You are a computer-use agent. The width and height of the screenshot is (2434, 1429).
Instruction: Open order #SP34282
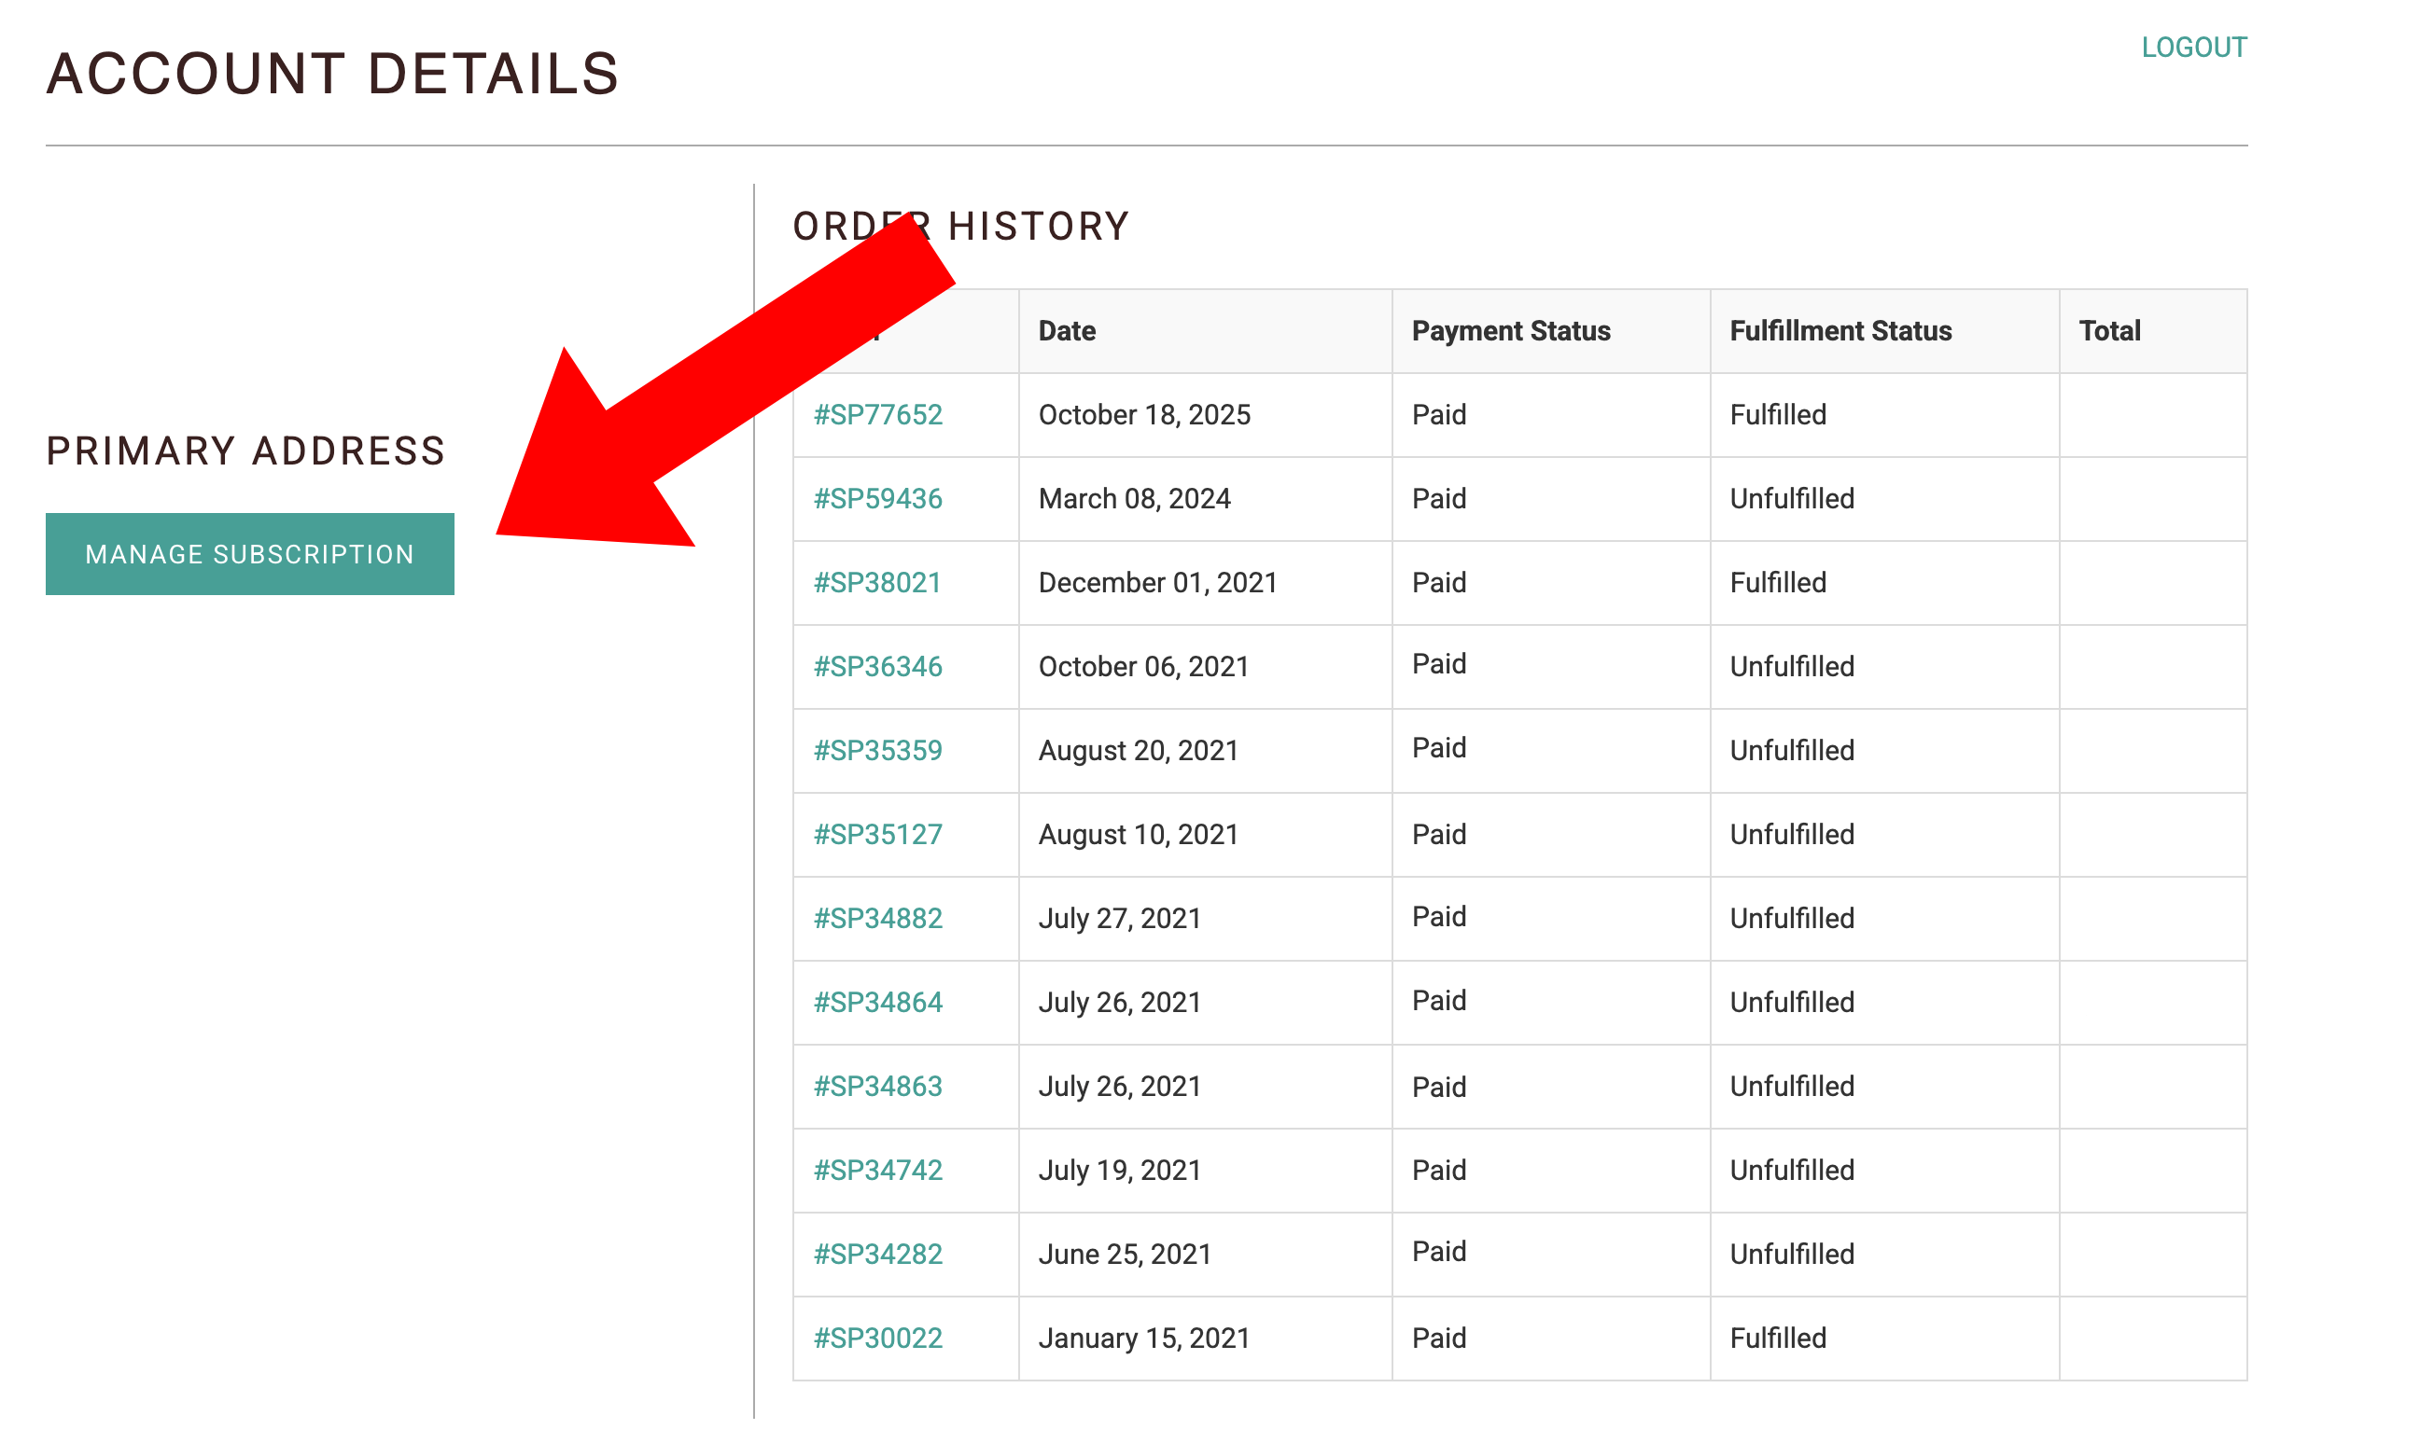click(877, 1256)
